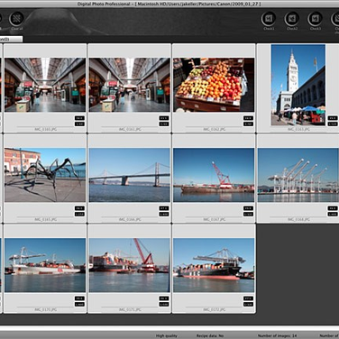Select the spider sculpture photo thumbnail
The image size is (339, 339).
point(45,175)
